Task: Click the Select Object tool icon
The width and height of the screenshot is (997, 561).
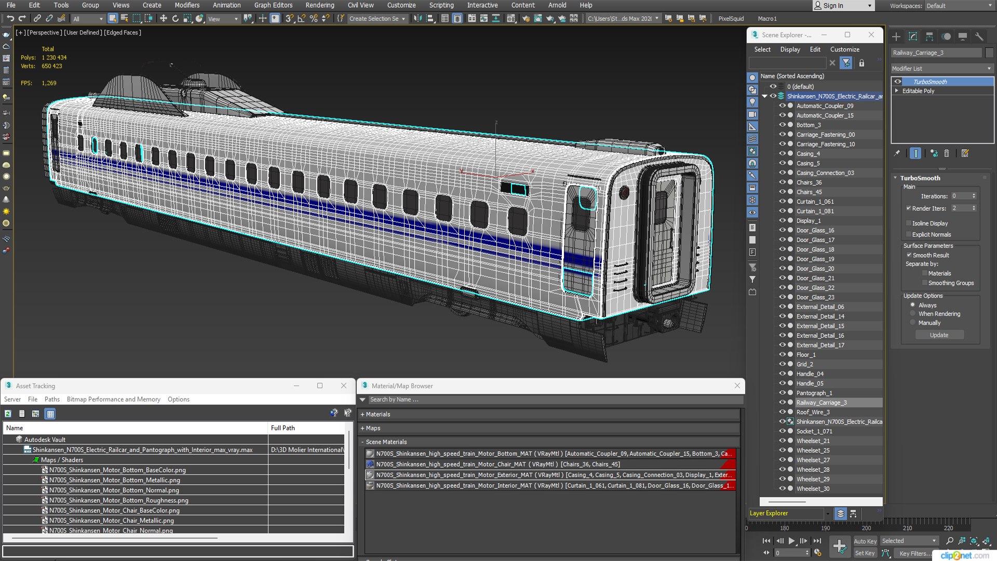Action: 113,19
